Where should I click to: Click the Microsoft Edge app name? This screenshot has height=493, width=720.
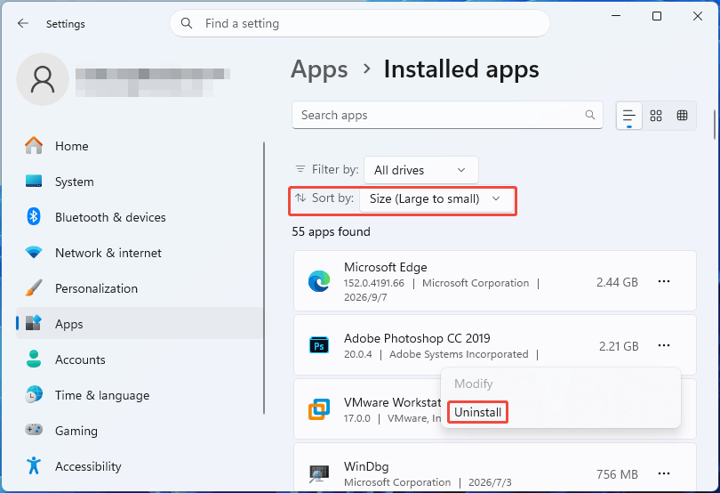click(x=385, y=267)
